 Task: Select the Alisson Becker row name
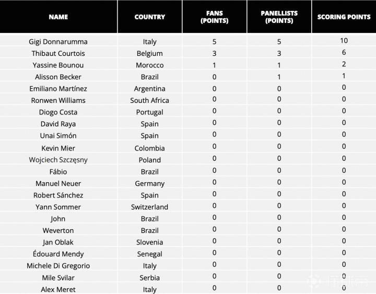tap(58, 77)
